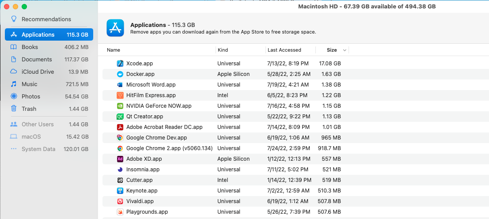
Task: Click the NVIDIA GeForce NOW icon
Action: click(x=120, y=106)
